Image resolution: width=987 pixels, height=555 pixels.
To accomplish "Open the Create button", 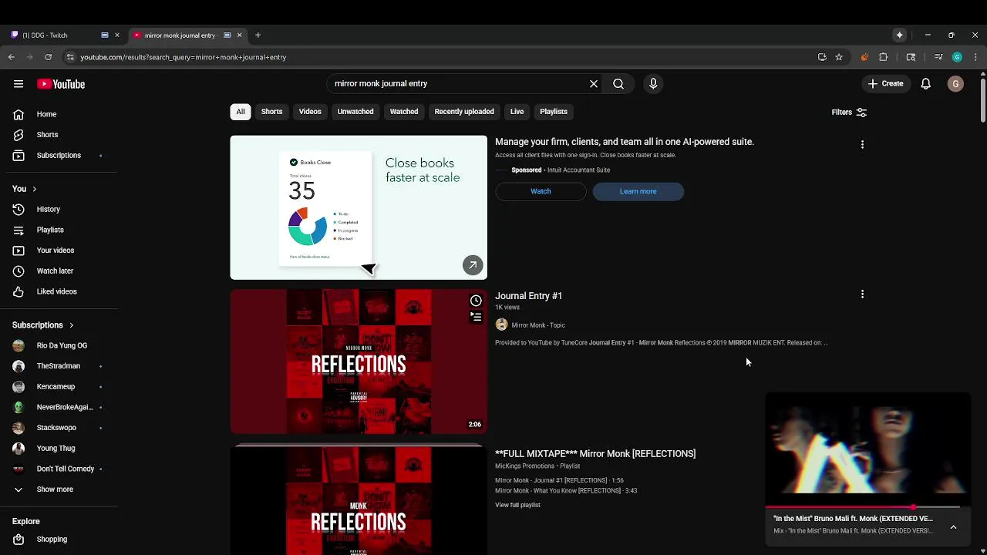I will pyautogui.click(x=885, y=83).
